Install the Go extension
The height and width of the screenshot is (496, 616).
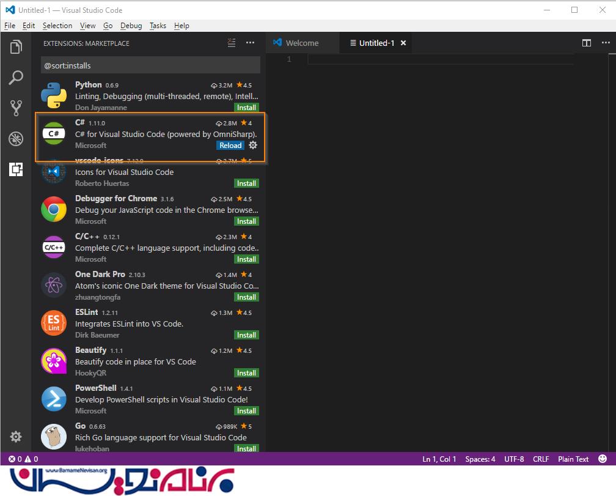[x=246, y=448]
